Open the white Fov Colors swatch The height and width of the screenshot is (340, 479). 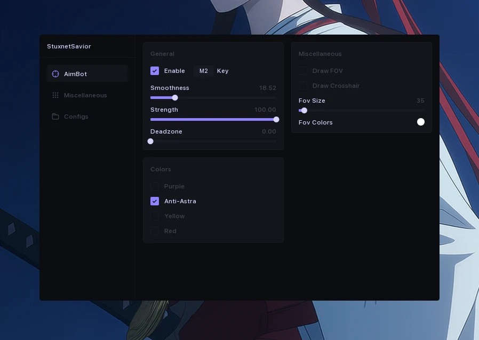coord(421,122)
